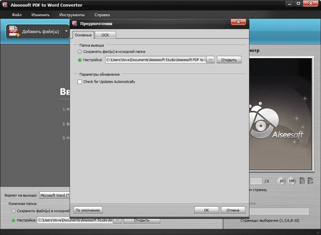Open the Инструменты menu

(72, 15)
